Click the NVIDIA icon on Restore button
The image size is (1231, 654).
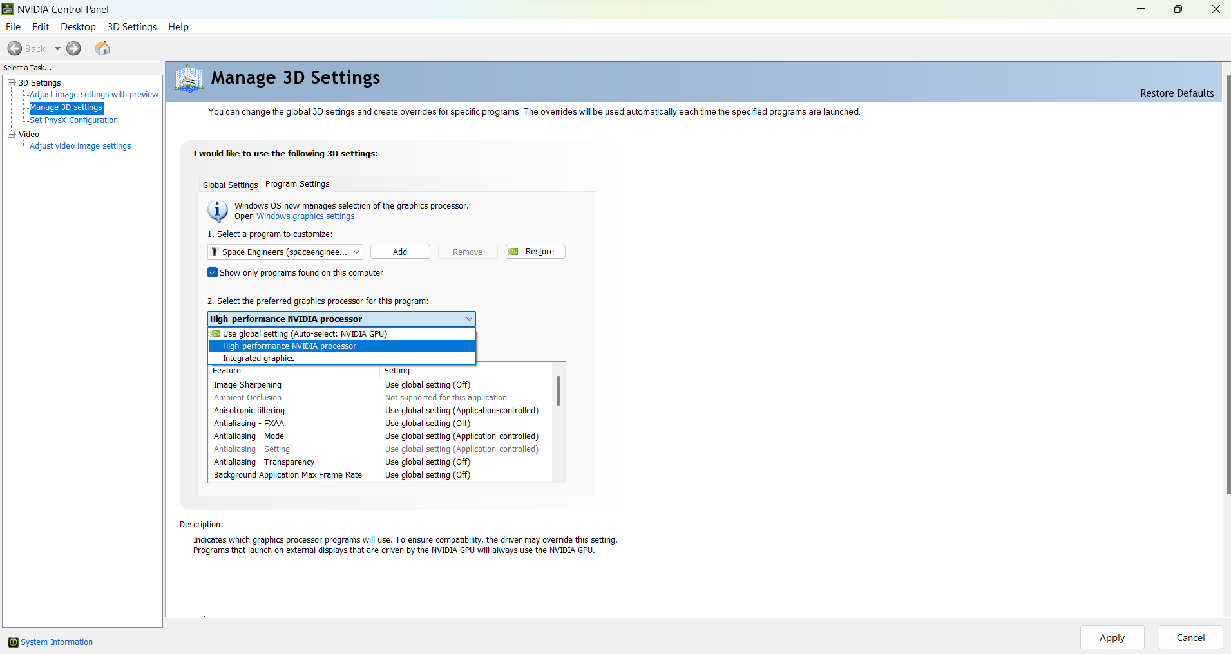click(x=513, y=252)
